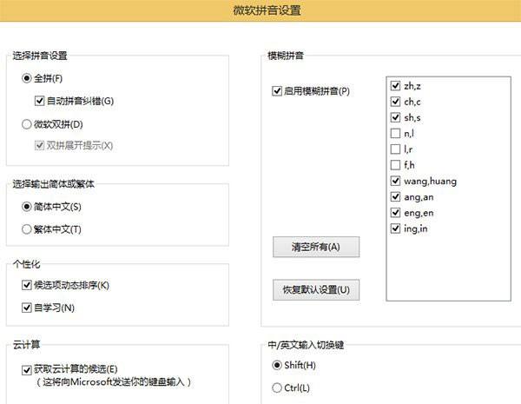Choose Ctrl(L) as switch key

pos(277,387)
